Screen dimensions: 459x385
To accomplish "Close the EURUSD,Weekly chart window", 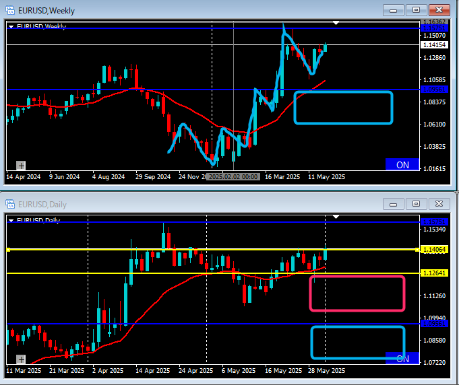I will [x=439, y=10].
